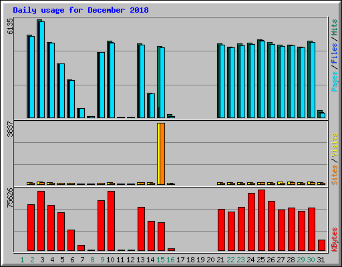Click the cyan Pages bar for day 25
342x267 pixels.
(x=263, y=79)
